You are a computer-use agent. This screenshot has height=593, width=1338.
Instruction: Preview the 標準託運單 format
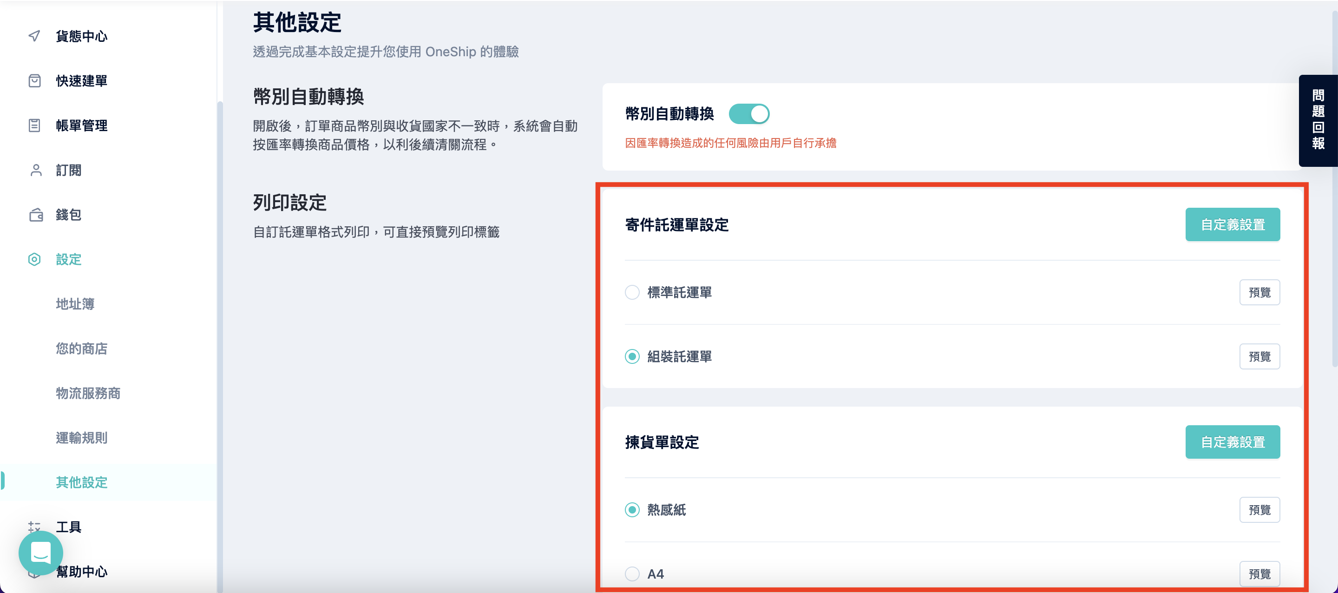coord(1259,292)
